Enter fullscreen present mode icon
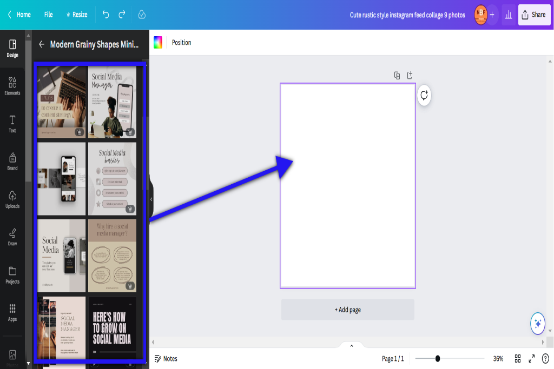554x369 pixels. (531, 359)
